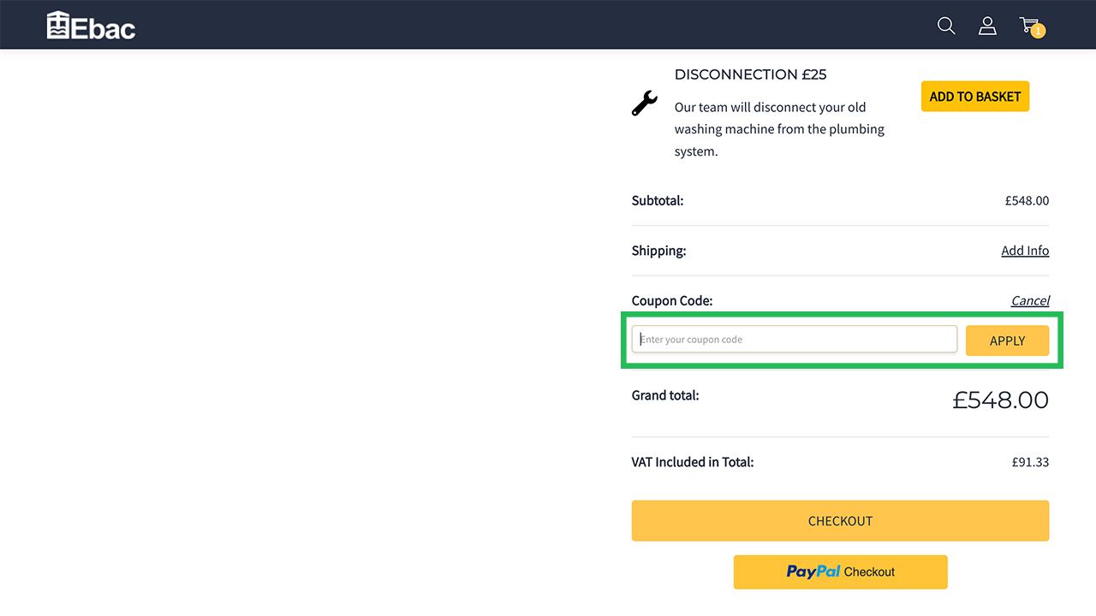Click the large grand total price
This screenshot has width=1096, height=616.
pos(1000,400)
